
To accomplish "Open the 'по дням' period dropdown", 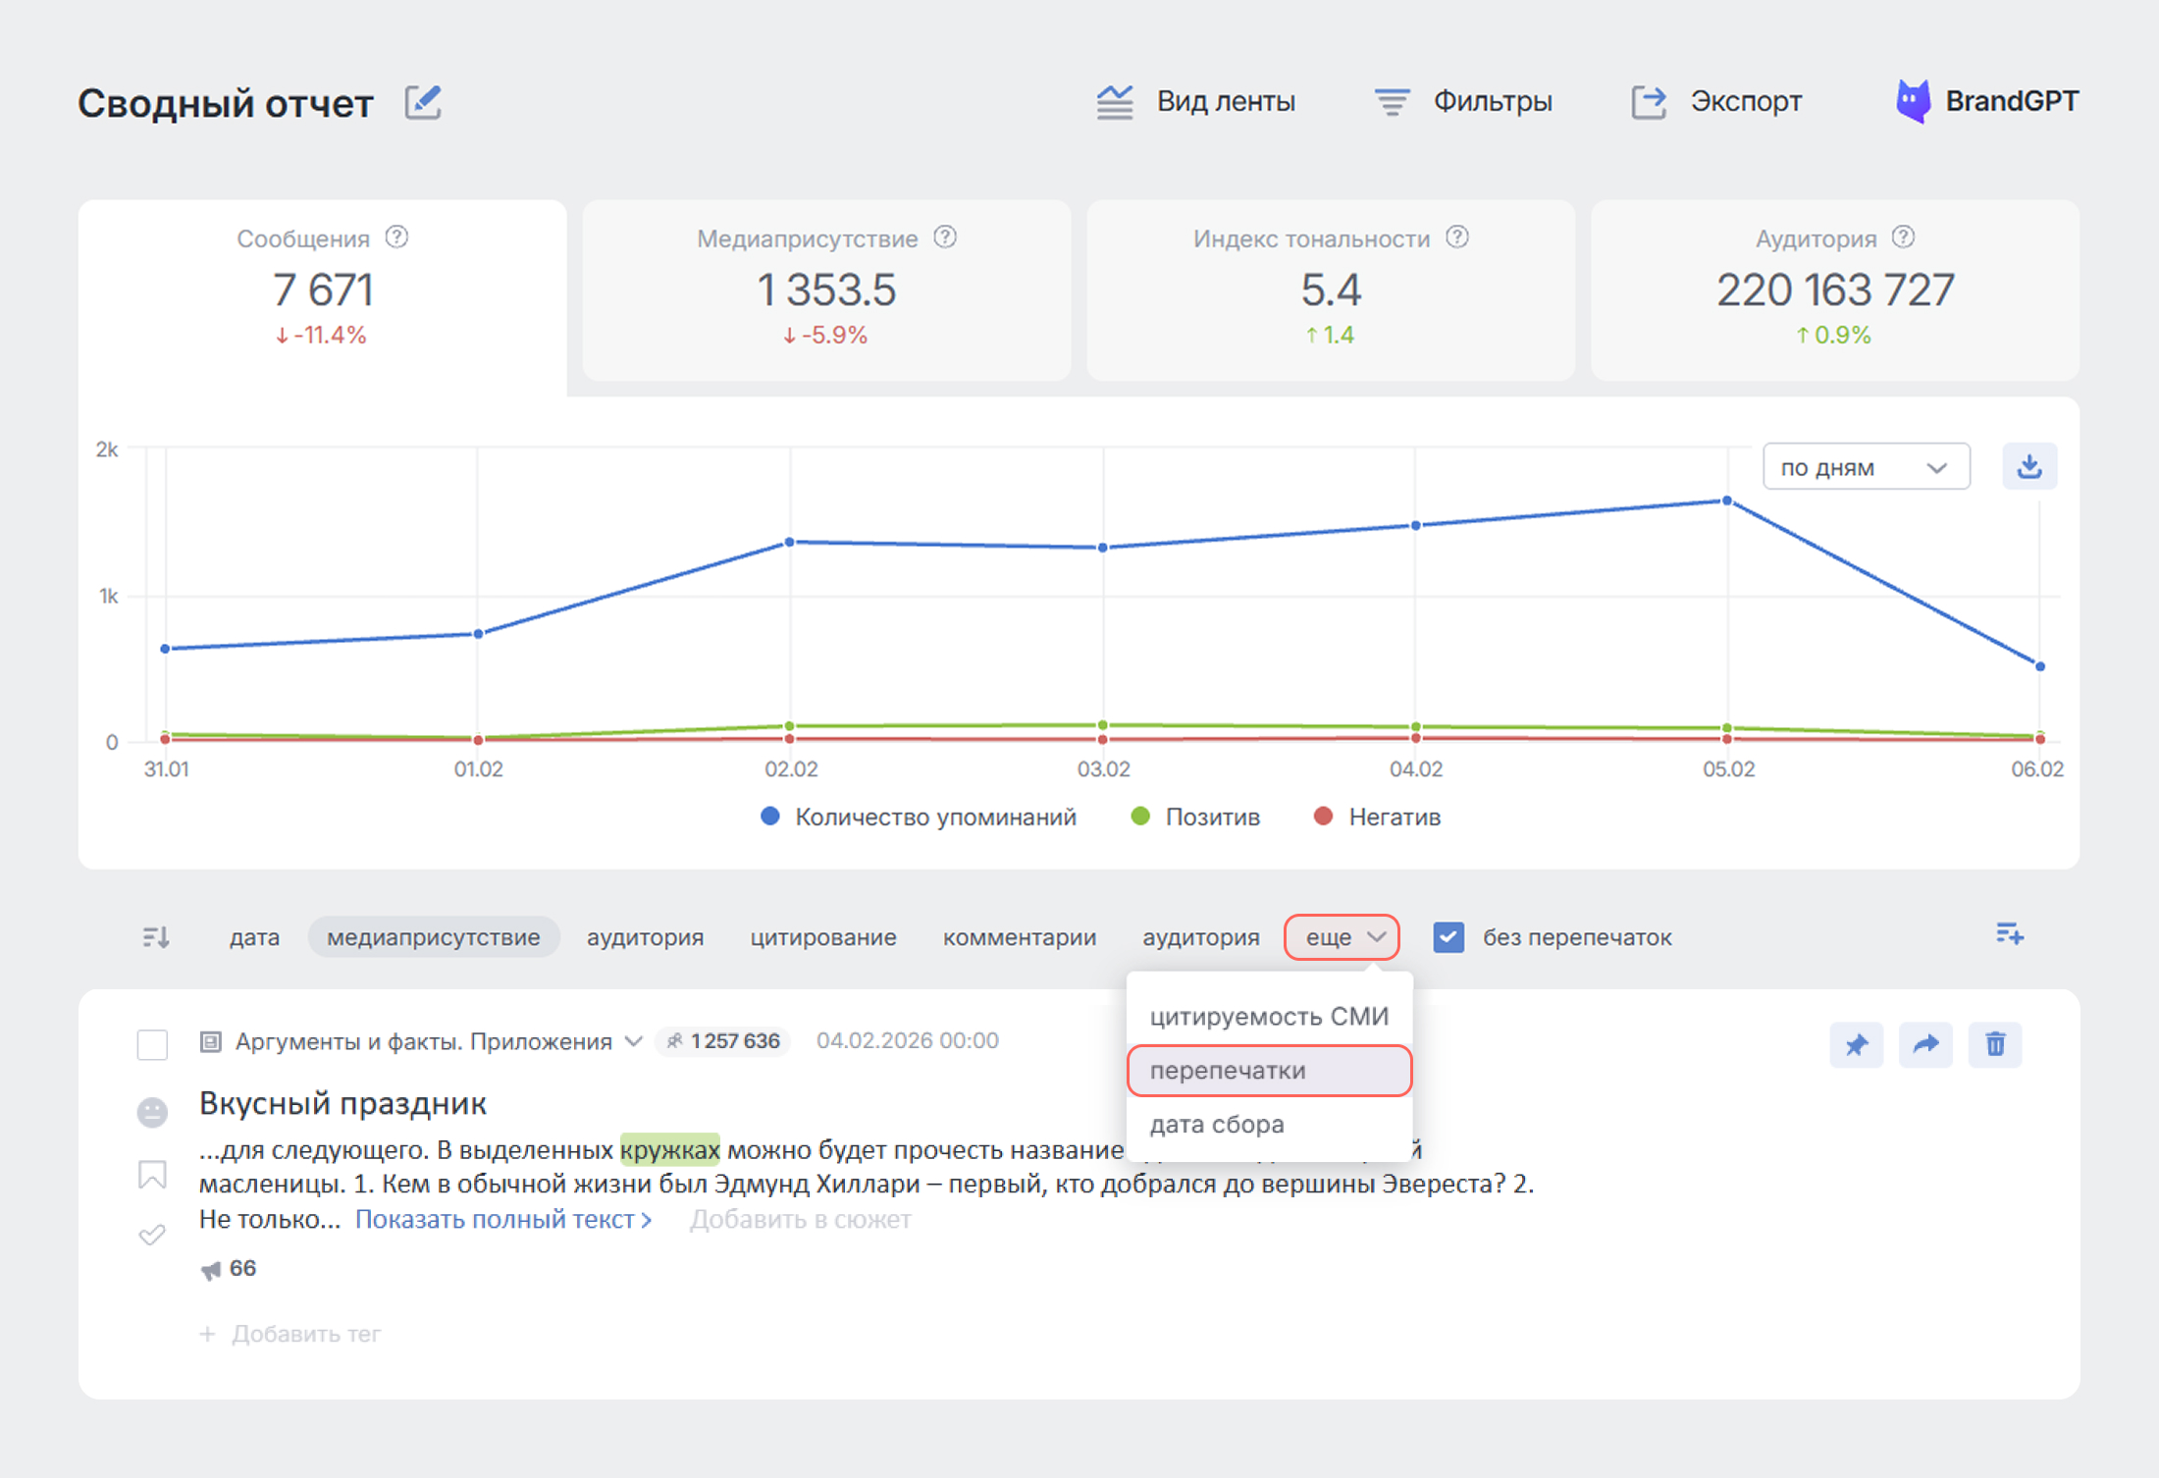I will tap(1865, 467).
